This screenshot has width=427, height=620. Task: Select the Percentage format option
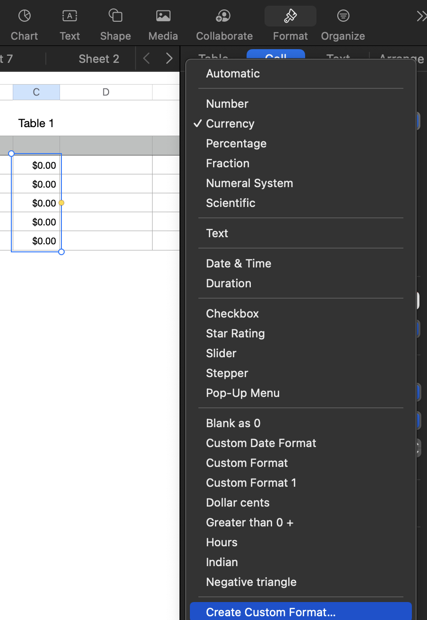click(236, 144)
